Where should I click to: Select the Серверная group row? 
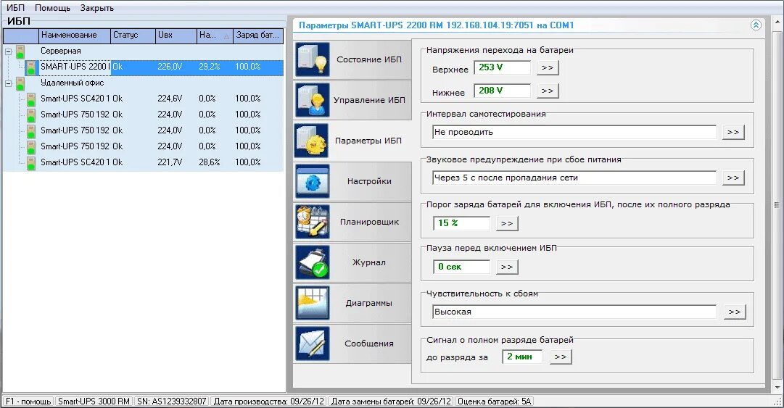[143, 51]
